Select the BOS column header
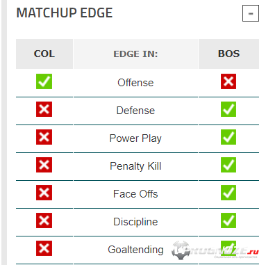266x265 pixels. (x=228, y=54)
